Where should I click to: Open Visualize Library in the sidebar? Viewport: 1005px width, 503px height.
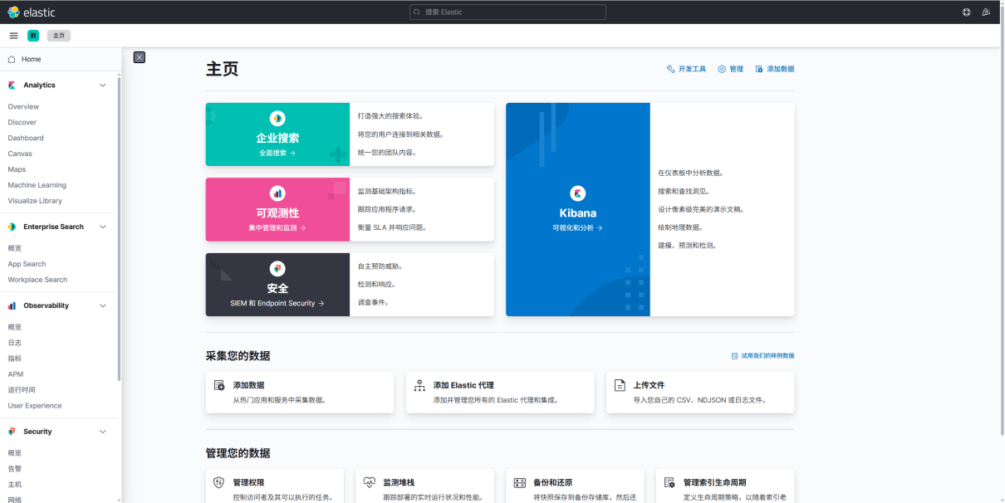click(x=35, y=201)
